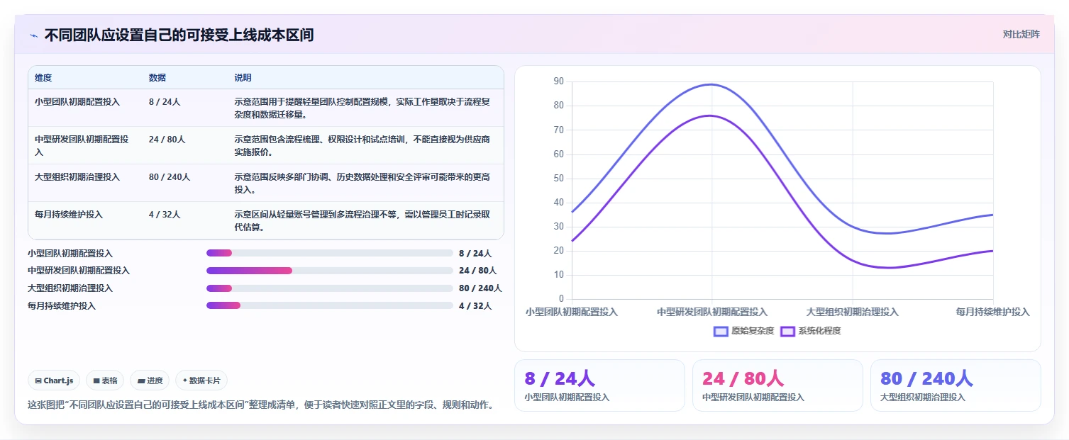The width and height of the screenshot is (1069, 440).
Task: Click the description starting 示意区间从轻量账号管理
Action: pos(362,221)
